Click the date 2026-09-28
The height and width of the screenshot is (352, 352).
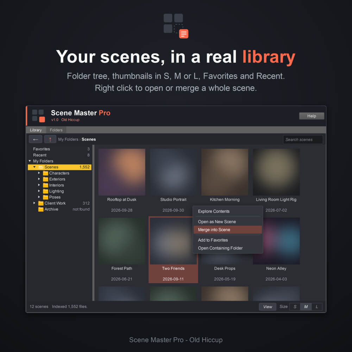(x=122, y=210)
